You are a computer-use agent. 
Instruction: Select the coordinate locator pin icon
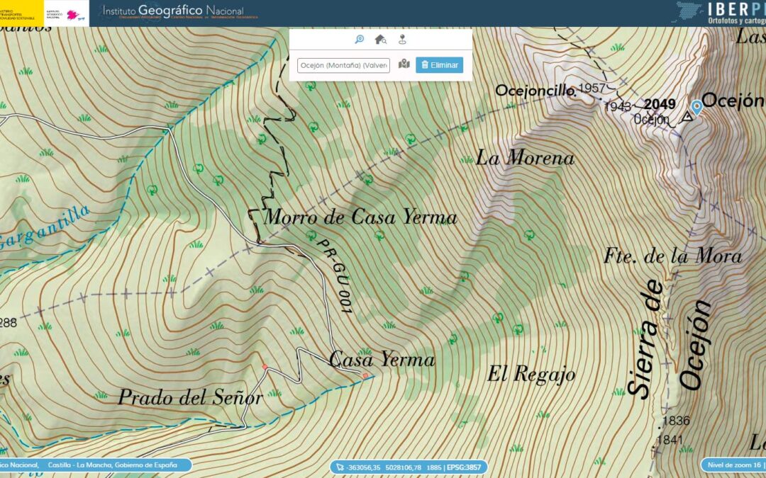[x=403, y=40]
